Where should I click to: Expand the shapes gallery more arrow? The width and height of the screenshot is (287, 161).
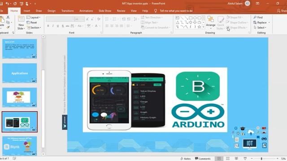click(x=203, y=27)
